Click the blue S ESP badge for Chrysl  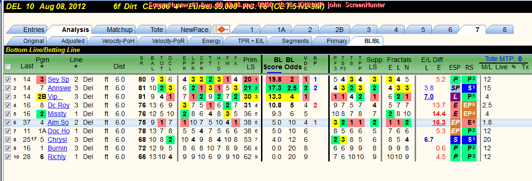[x=455, y=140]
